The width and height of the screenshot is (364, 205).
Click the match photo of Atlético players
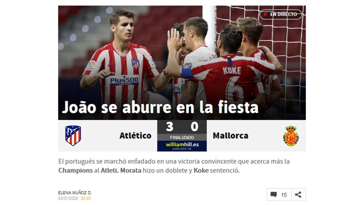point(182,63)
